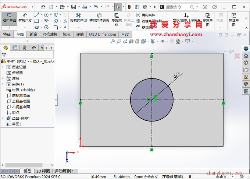Click the Exit Sketch (退出草图) button
This screenshot has height=179, width=250.
(9, 17)
